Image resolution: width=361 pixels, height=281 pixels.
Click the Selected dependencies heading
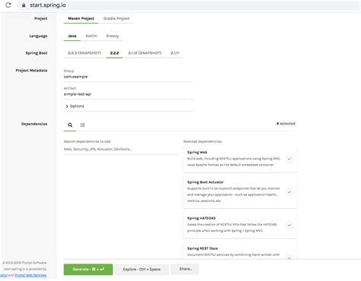tap(203, 141)
